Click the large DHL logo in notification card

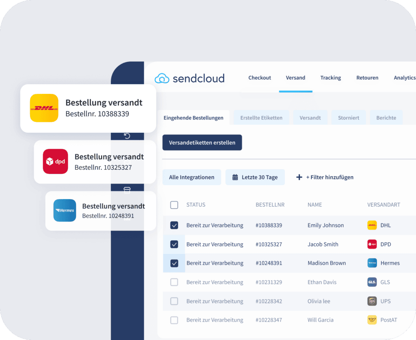click(44, 108)
